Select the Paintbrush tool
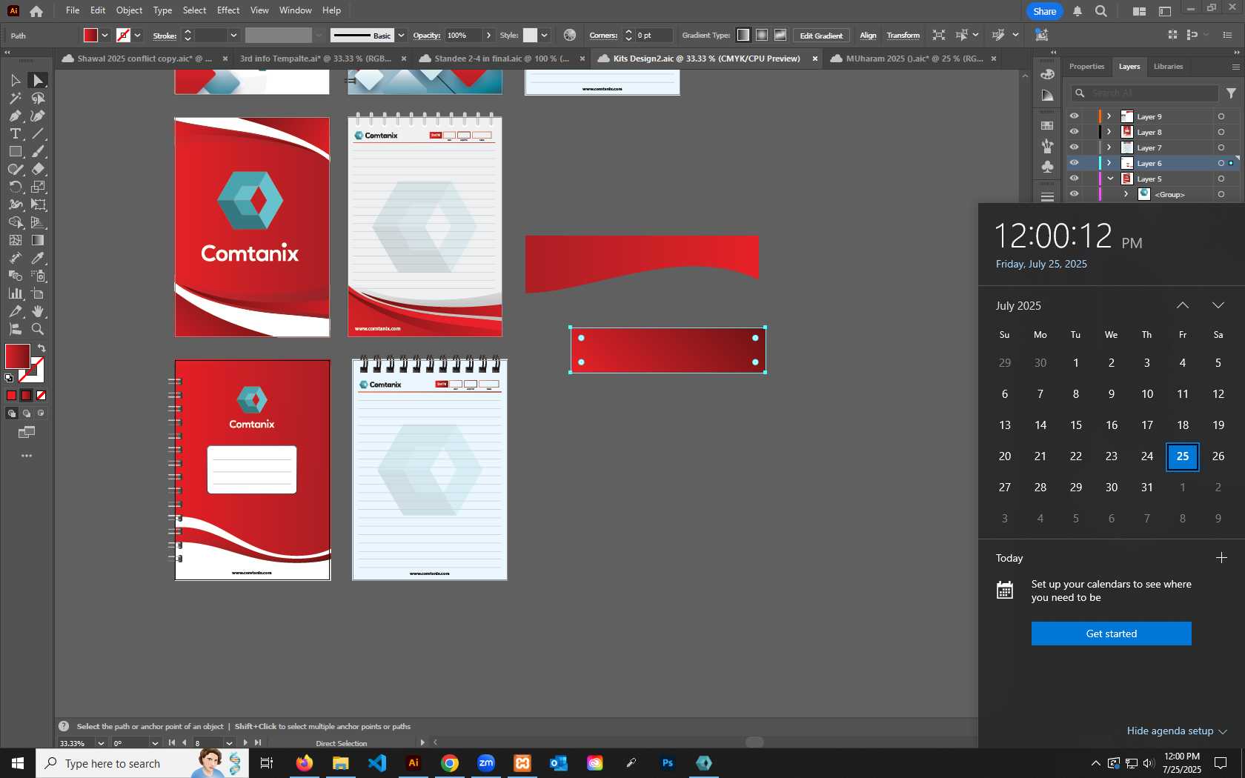1245x778 pixels. 39,151
